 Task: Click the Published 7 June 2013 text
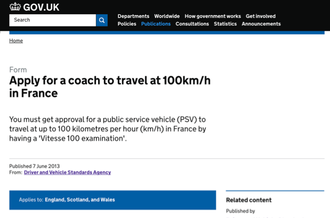[35, 166]
